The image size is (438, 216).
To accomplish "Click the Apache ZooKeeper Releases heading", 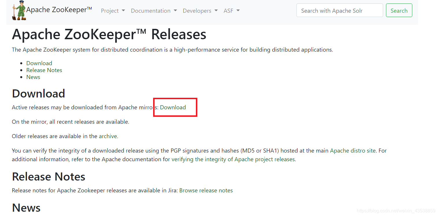I will [109, 34].
